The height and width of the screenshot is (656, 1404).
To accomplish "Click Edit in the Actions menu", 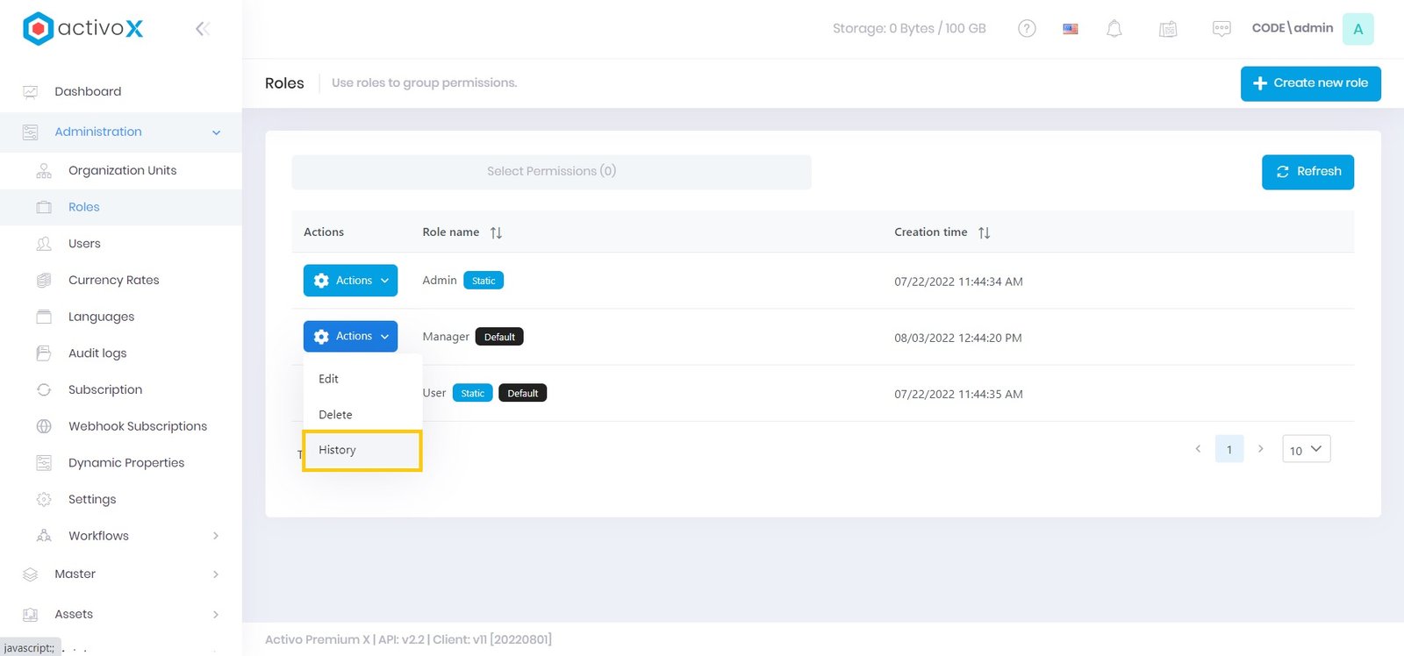I will point(328,379).
